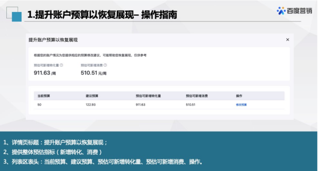The height and width of the screenshot is (171, 318).
Task: Click the slide heading 1.提升账户预算以恢复展现– 操作指南
Action: 102,15
